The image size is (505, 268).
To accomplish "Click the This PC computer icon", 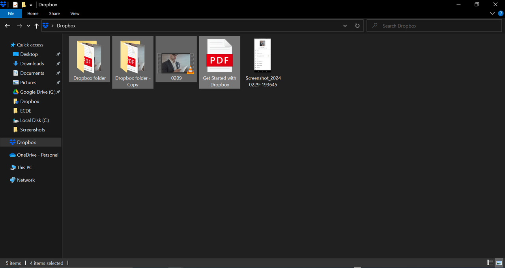I will pos(13,168).
